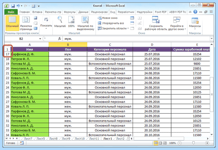This screenshot has width=218, height=150.
Task: Click the horizontal scrollbar thumb
Action: pyautogui.click(x=159, y=138)
